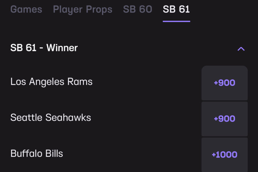Pick Buffalo Bills at +1000 odds
Screen dimensions: 258x172
pyautogui.click(x=224, y=155)
